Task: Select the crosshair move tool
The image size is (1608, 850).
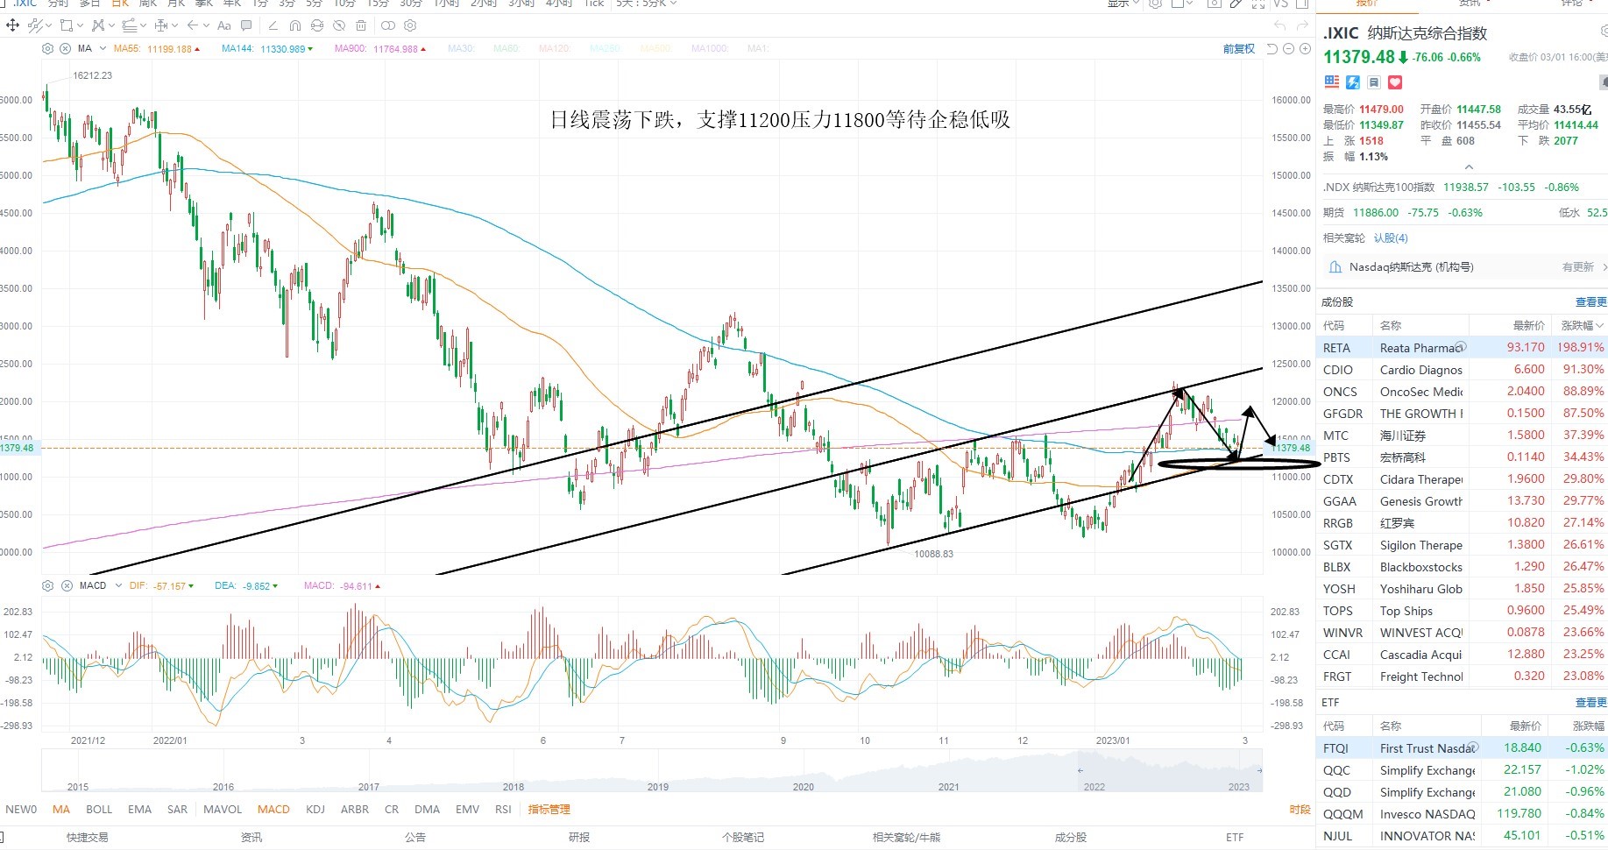Action: pyautogui.click(x=12, y=25)
